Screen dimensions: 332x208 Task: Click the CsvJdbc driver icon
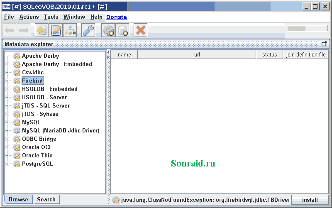pos(17,72)
